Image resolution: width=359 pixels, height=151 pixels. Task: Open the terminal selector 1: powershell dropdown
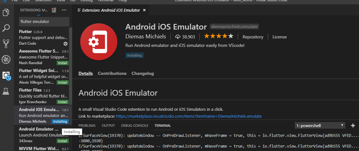(x=320, y=126)
